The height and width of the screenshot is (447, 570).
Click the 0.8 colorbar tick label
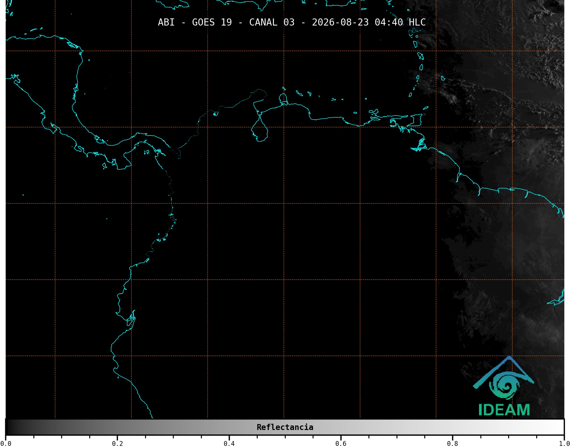pos(452,444)
